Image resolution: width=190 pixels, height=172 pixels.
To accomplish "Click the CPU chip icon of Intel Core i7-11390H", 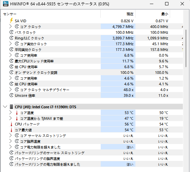I will 11,107.
